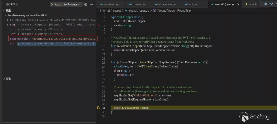Open launch.json via the gear icon

(x=86, y=4)
